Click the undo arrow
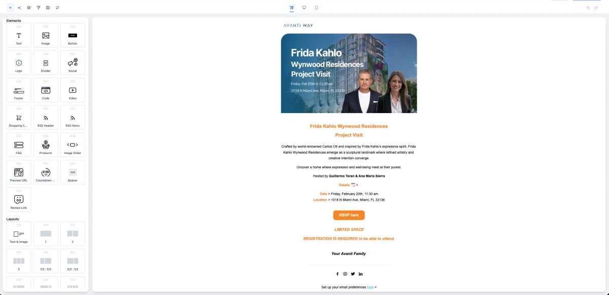Image resolution: width=609 pixels, height=295 pixels. tap(588, 8)
